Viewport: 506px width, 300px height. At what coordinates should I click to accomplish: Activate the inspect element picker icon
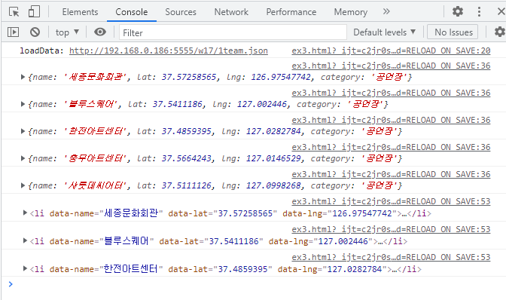pos(14,12)
